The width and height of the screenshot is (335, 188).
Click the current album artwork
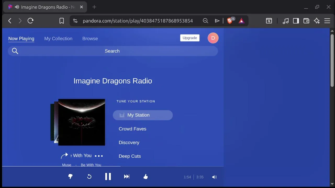click(x=82, y=122)
